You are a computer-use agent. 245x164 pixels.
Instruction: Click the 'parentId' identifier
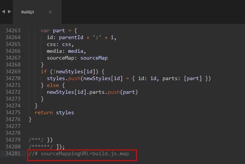point(71,38)
